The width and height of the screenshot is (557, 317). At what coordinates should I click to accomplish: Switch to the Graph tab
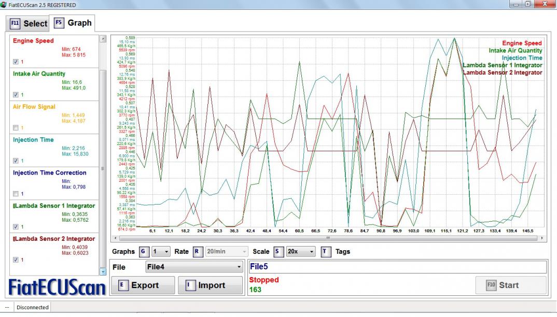coord(73,23)
